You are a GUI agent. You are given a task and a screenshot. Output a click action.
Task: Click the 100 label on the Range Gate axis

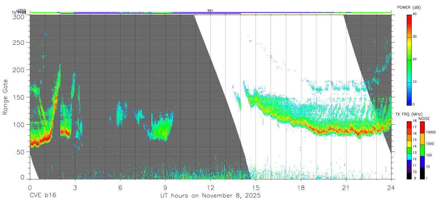coord(19,124)
